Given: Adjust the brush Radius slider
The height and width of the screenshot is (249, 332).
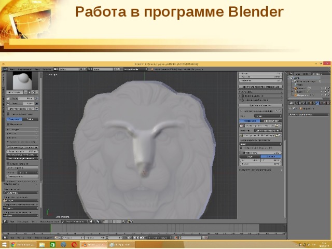Looking at the screenshot, I should (x=22, y=99).
